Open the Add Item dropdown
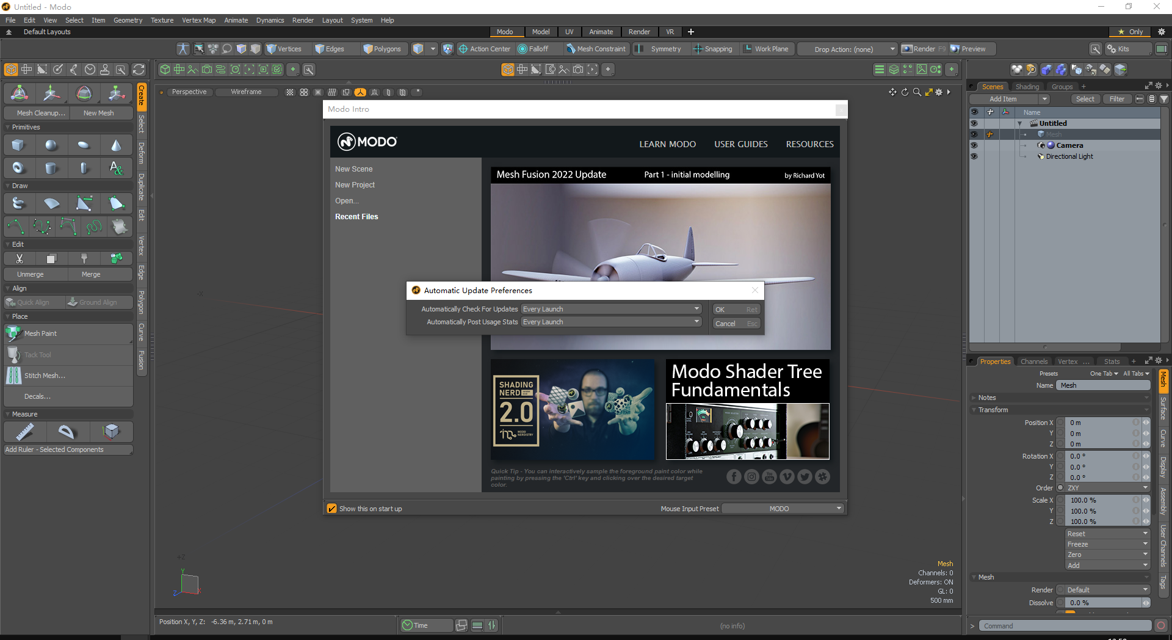 click(1010, 99)
